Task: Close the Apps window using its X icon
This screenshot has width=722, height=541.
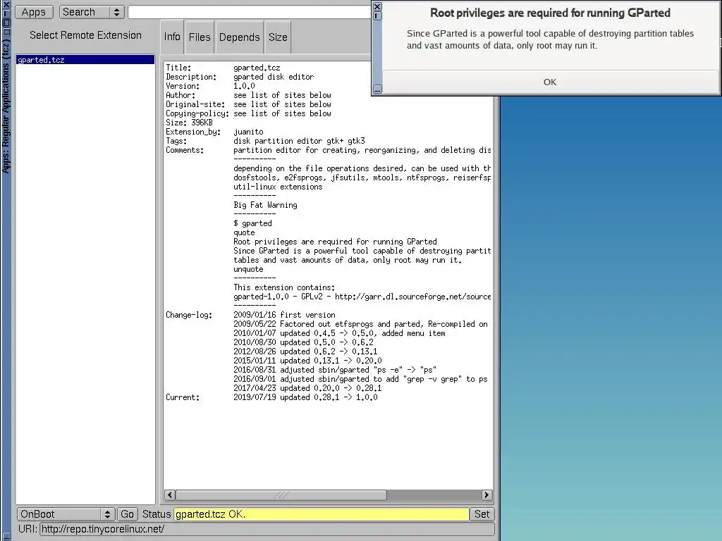Action: coord(6,4)
